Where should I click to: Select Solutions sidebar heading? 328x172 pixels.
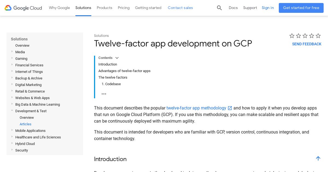click(x=19, y=39)
